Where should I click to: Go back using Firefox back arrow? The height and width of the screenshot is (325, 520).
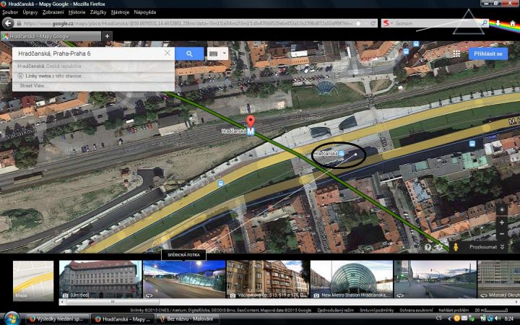point(8,23)
